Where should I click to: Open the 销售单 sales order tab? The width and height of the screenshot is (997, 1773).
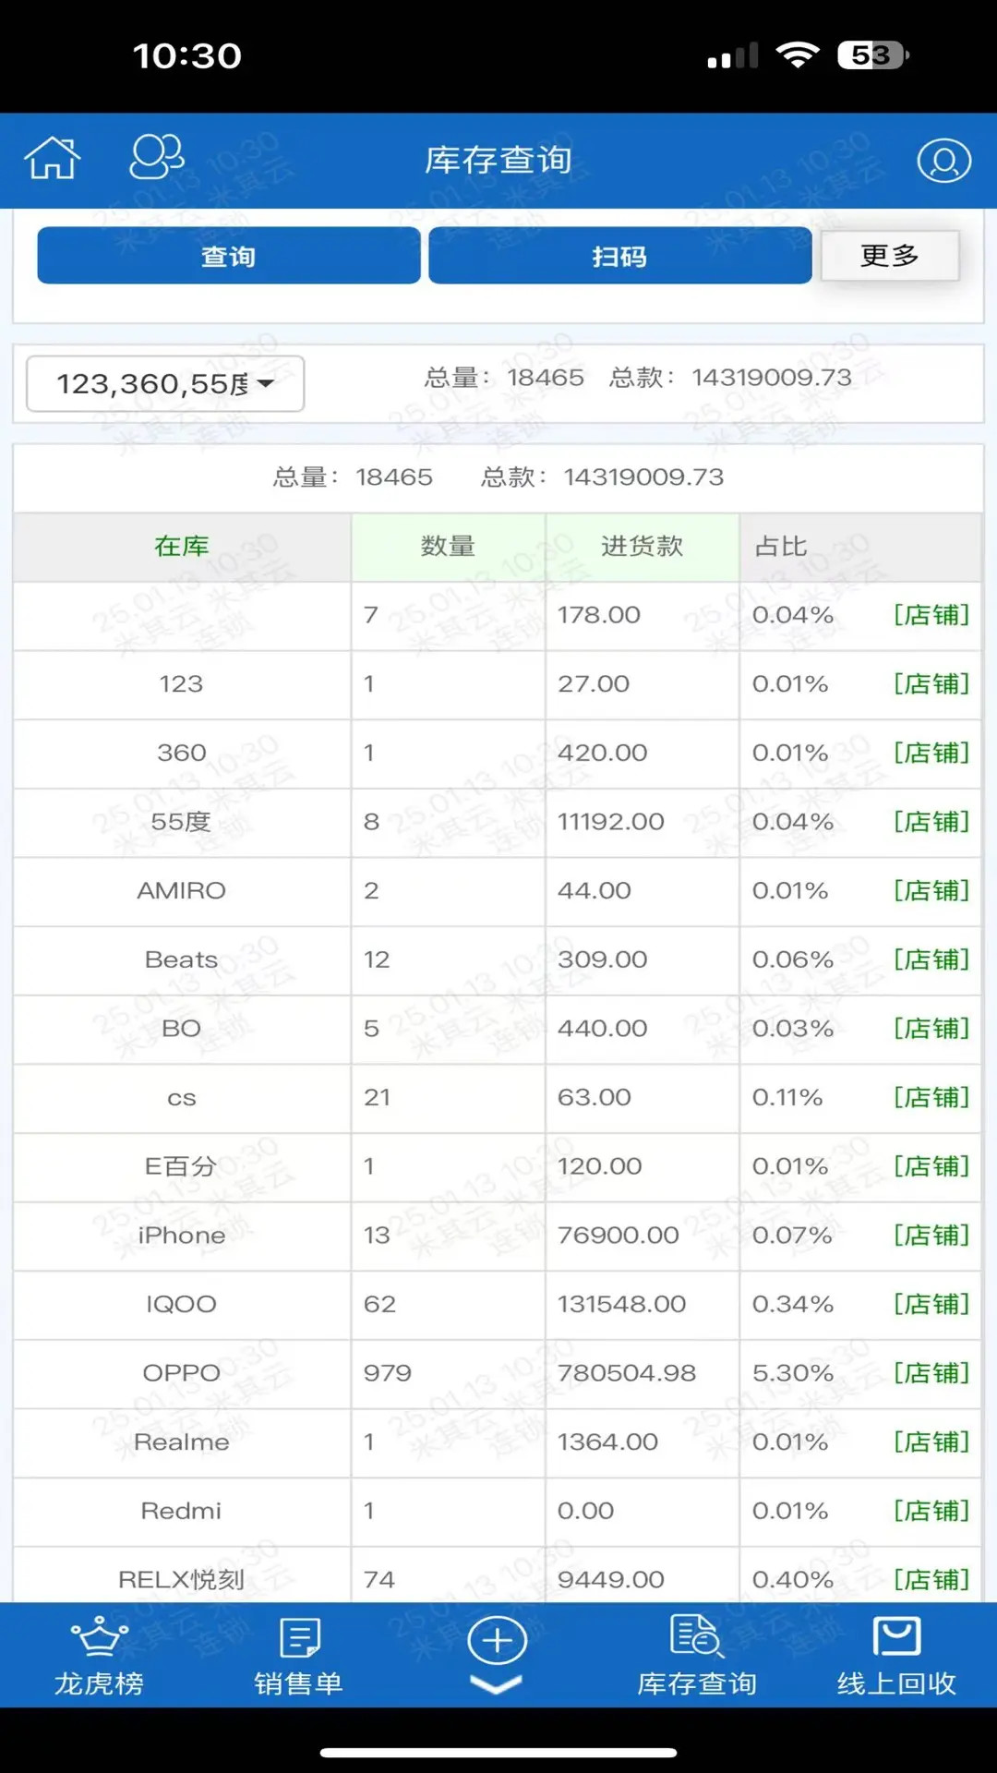click(x=298, y=1656)
